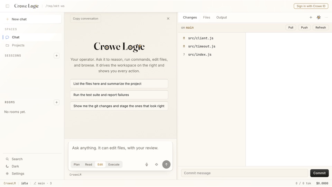
Task: Click the Commit button
Action: pyautogui.click(x=319, y=173)
